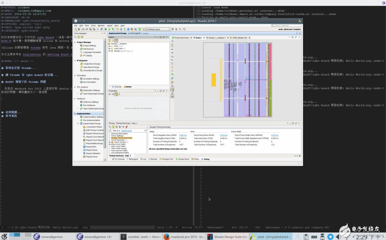Collapse the Project Manager section
The height and width of the screenshot is (240, 386).
click(x=75, y=42)
